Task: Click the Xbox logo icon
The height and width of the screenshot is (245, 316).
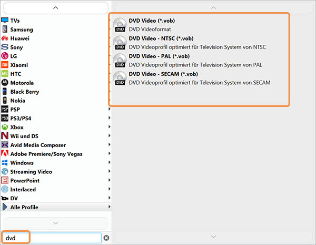Action: point(5,127)
